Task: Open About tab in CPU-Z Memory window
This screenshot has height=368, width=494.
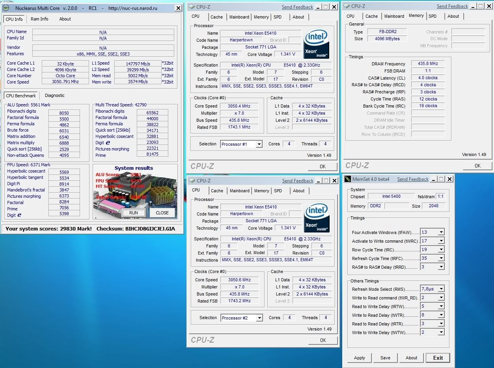Action: pyautogui.click(x=453, y=16)
